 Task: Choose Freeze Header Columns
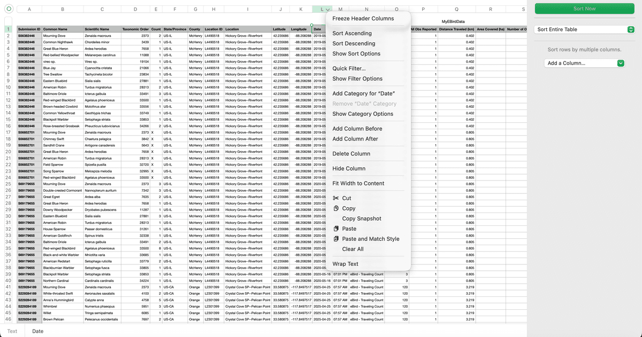coord(364,18)
